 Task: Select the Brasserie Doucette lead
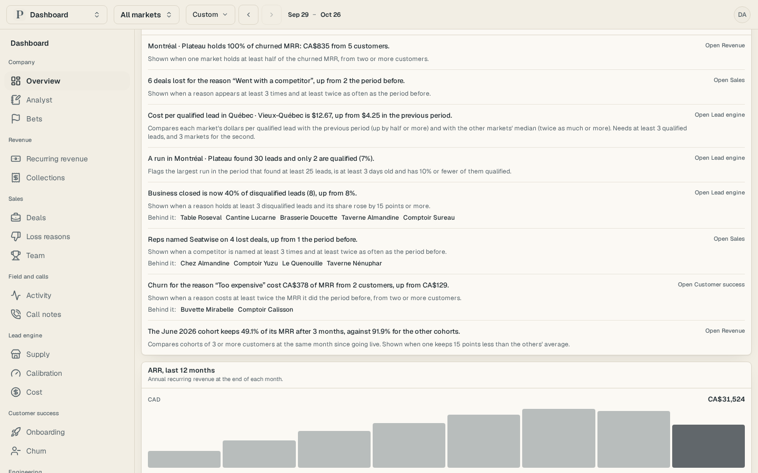pyautogui.click(x=308, y=218)
